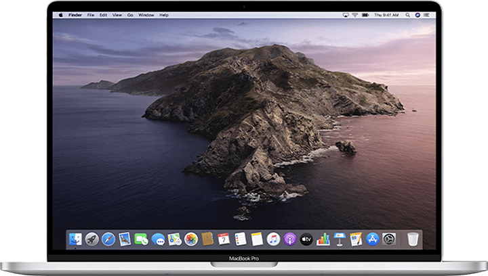Image resolution: width=488 pixels, height=276 pixels.
Task: Open the Trash in the Dock
Action: (413, 239)
